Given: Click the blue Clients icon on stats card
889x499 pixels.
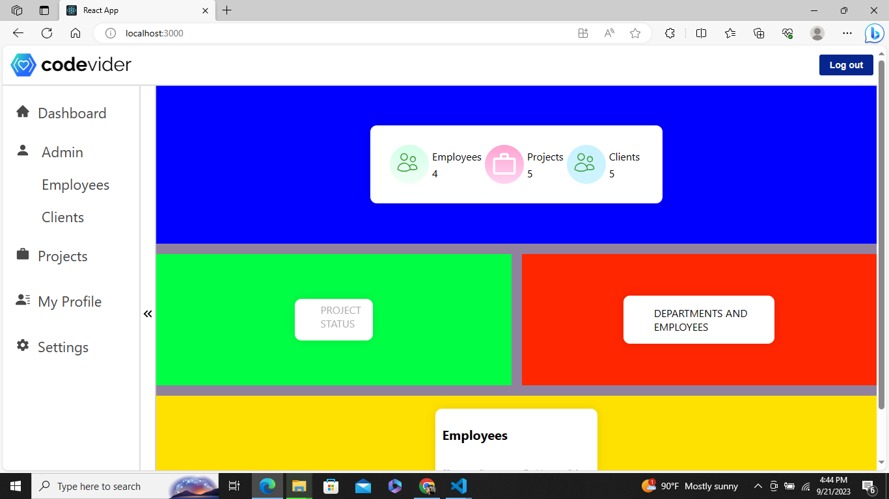Looking at the screenshot, I should [x=586, y=164].
